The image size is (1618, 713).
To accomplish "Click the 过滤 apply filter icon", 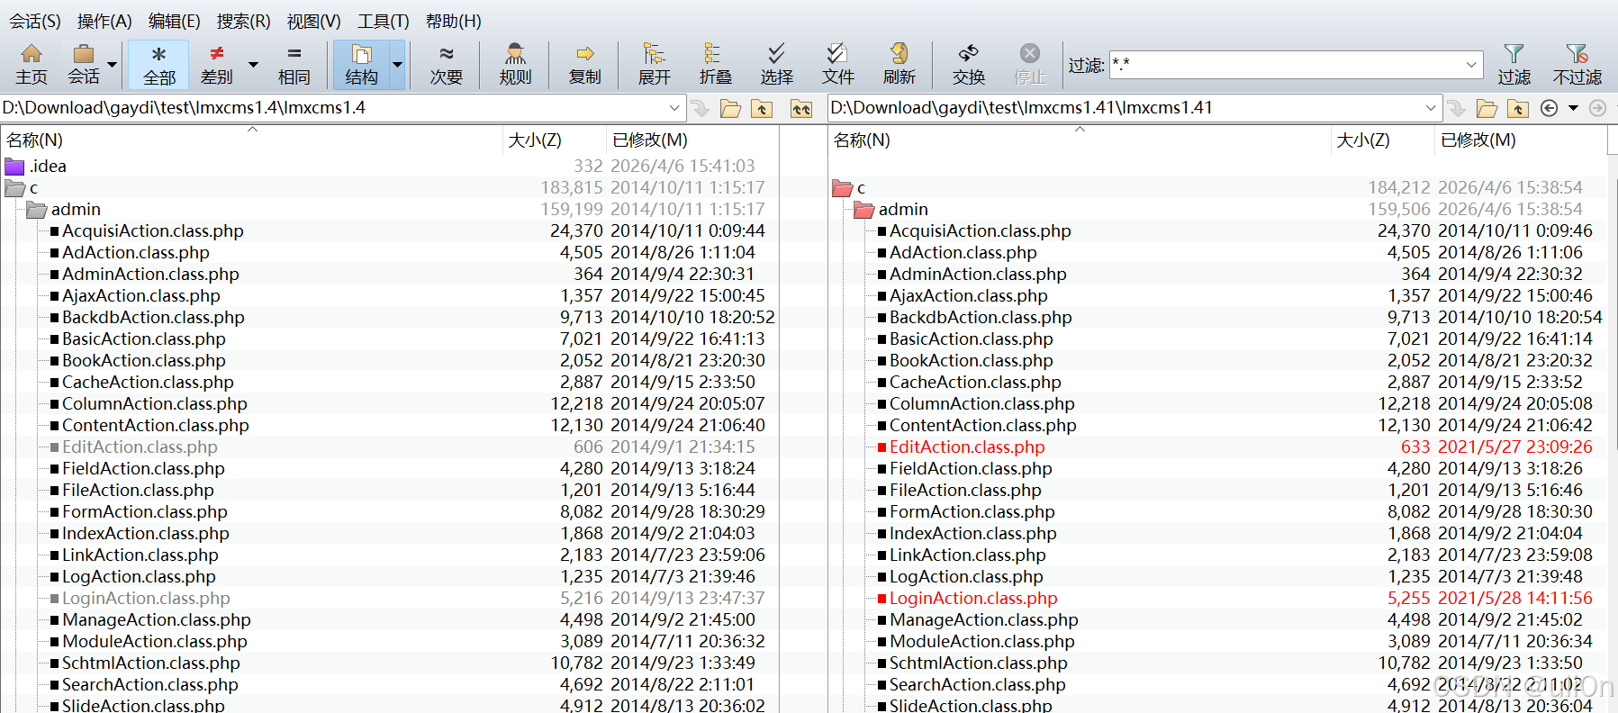I will pos(1514,65).
